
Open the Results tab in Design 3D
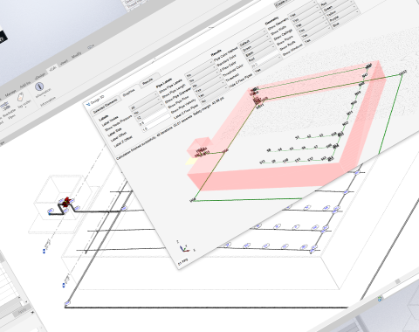coord(148,82)
